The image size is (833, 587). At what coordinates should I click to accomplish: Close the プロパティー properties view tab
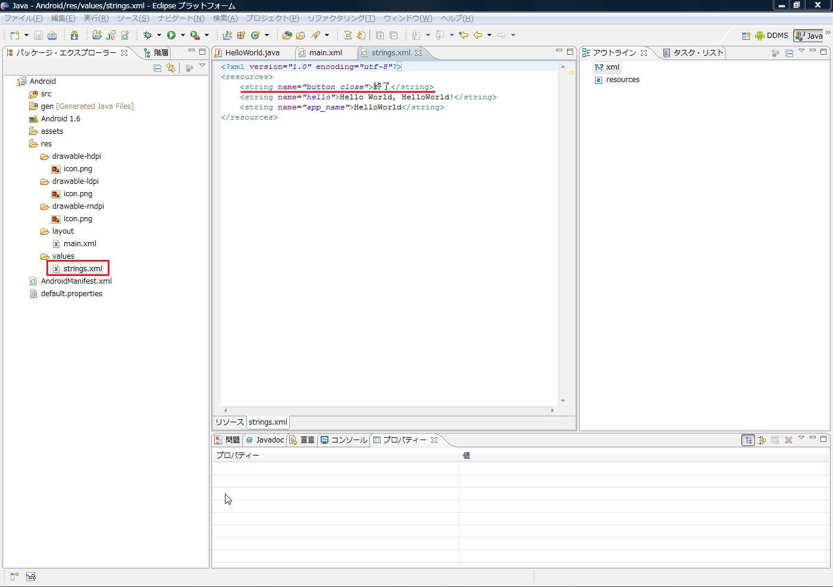coord(434,440)
